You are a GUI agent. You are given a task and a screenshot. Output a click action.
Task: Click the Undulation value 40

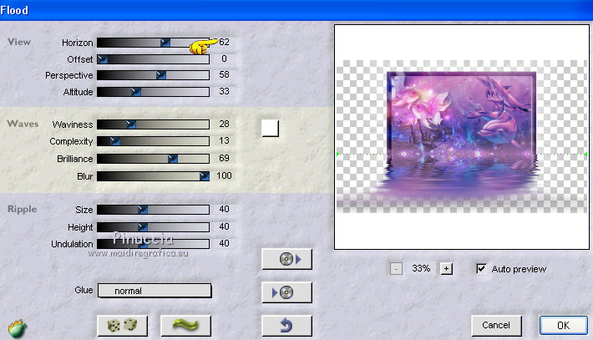point(224,243)
